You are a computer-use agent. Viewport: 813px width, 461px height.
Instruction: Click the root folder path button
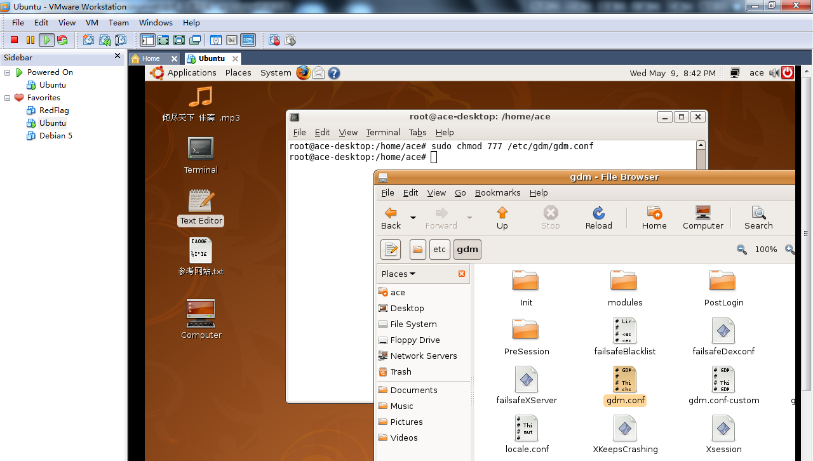coord(417,250)
